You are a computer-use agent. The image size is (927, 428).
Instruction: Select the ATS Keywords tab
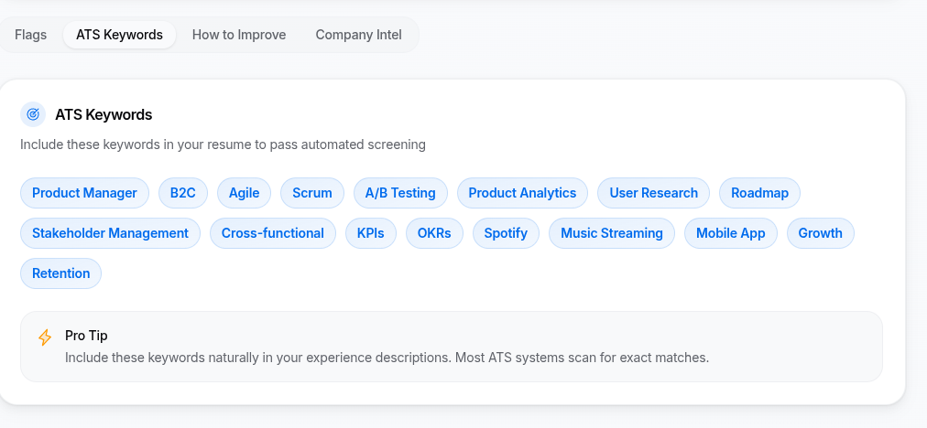coord(119,35)
